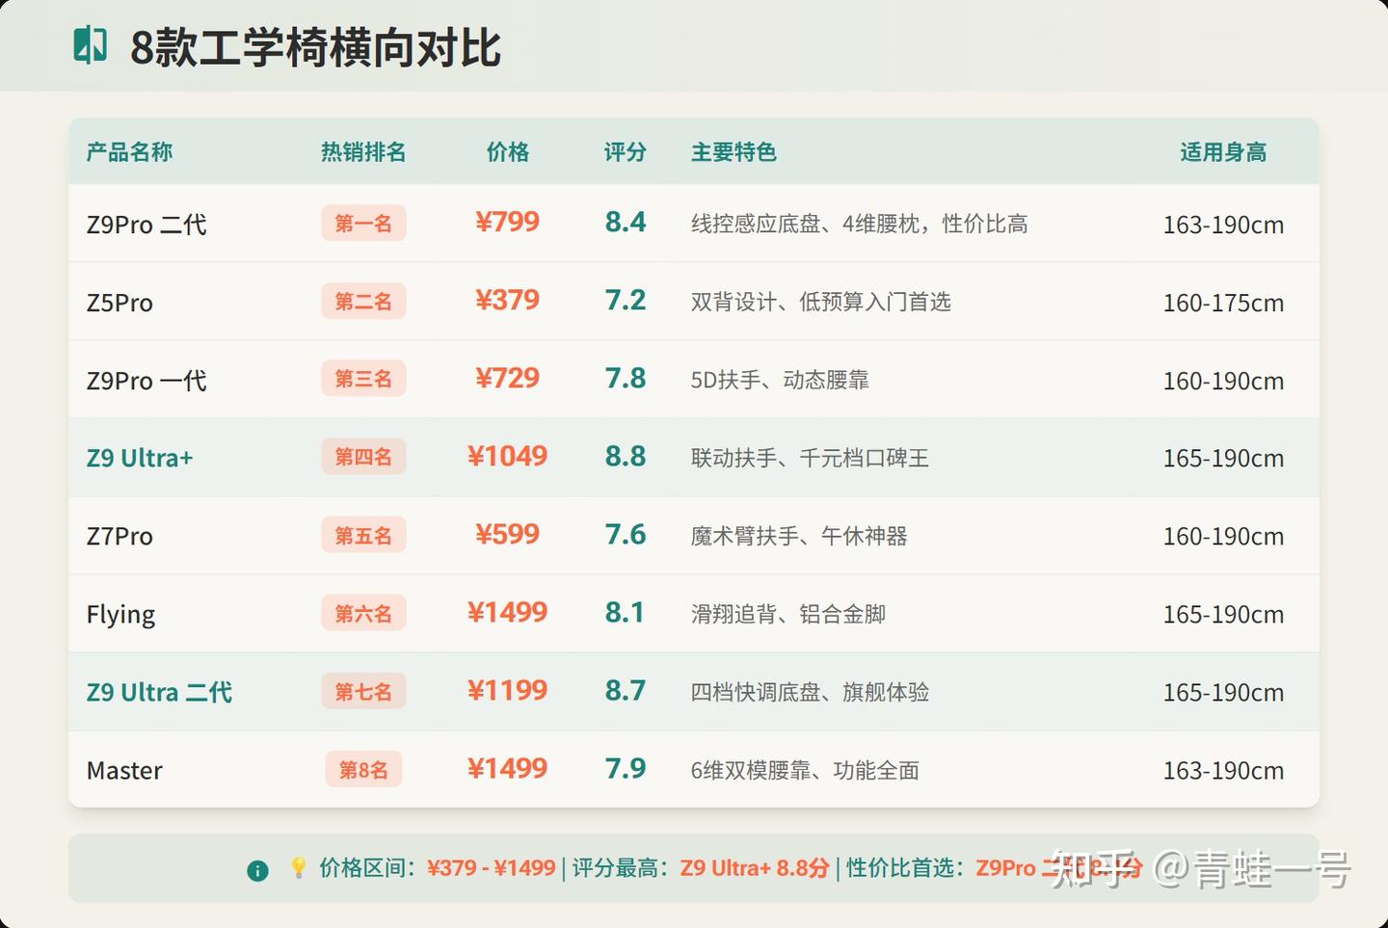1388x928 pixels.
Task: Click the 第二名 rank badge
Action: [x=363, y=302]
